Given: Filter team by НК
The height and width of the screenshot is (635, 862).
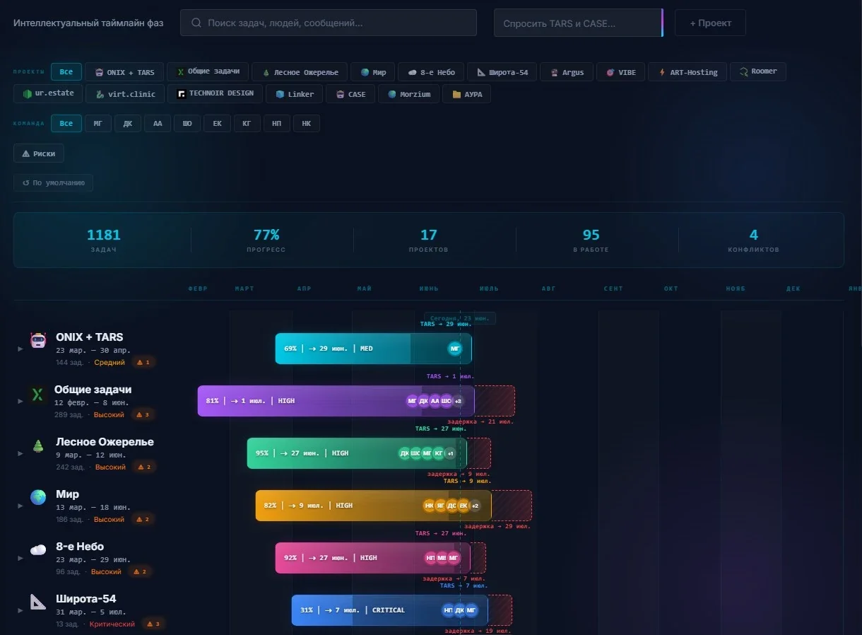Looking at the screenshot, I should point(307,124).
